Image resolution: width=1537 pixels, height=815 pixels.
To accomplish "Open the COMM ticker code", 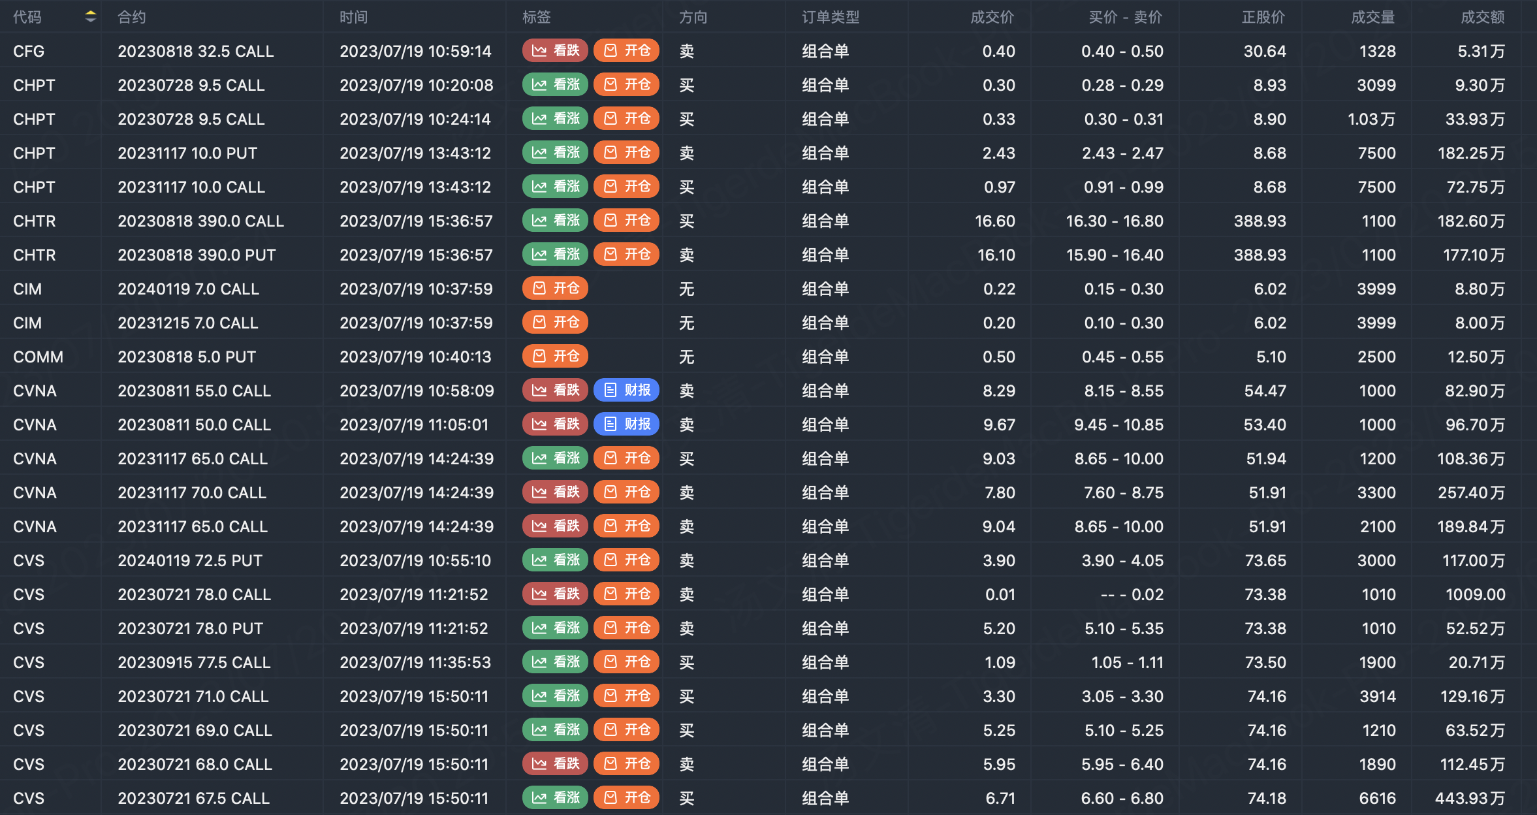I will coord(38,357).
